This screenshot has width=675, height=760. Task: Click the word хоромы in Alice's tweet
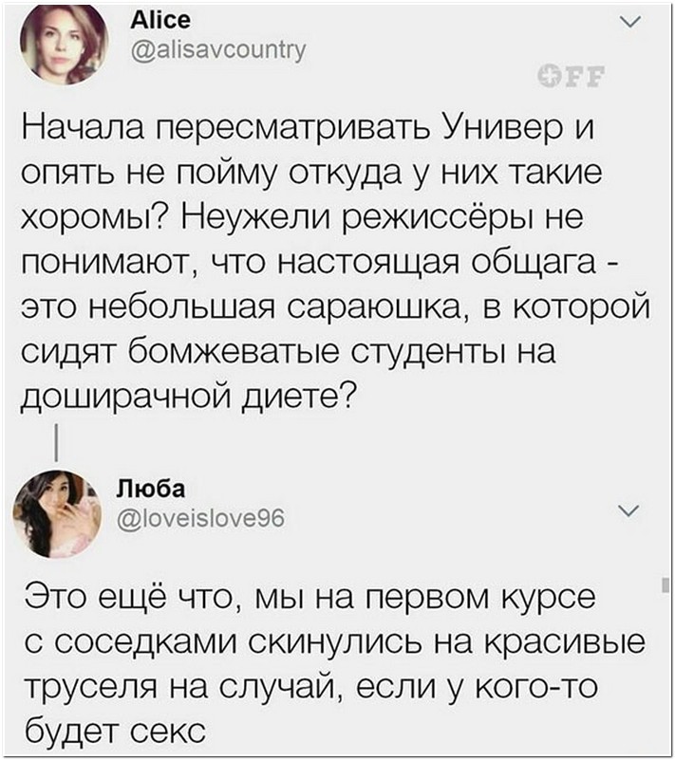click(x=88, y=217)
